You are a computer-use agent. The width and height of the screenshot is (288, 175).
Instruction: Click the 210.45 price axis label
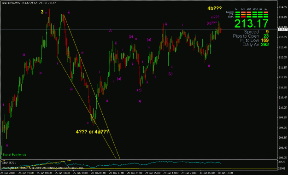click(282, 98)
